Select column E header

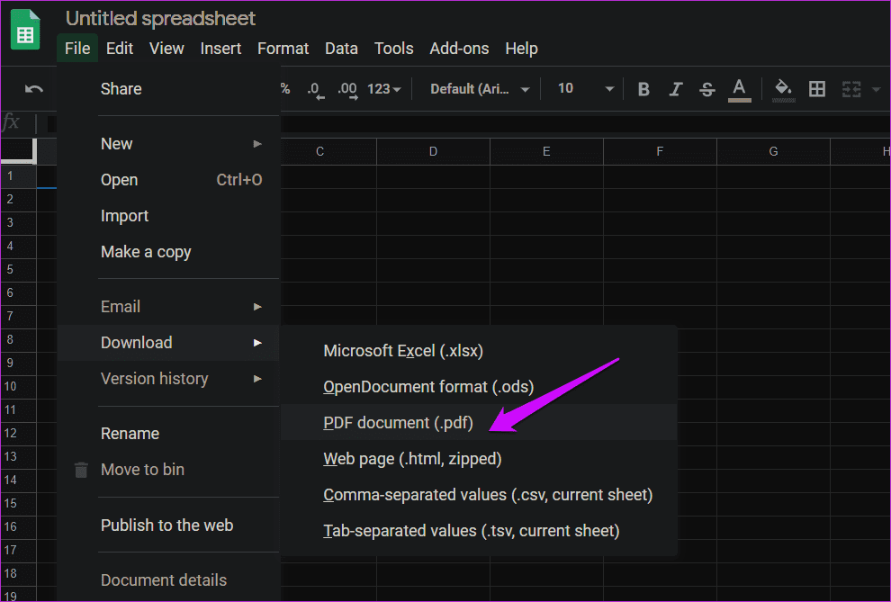click(x=546, y=152)
